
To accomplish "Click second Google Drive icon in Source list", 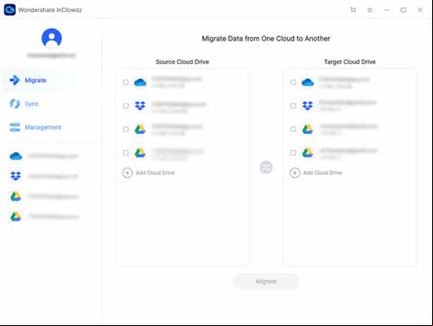I will point(140,152).
